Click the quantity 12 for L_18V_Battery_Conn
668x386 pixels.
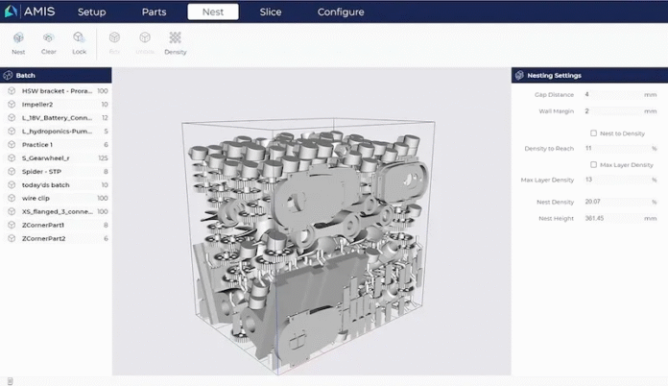pos(105,117)
